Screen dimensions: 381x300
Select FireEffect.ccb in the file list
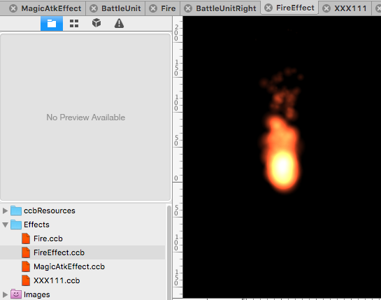(82, 252)
